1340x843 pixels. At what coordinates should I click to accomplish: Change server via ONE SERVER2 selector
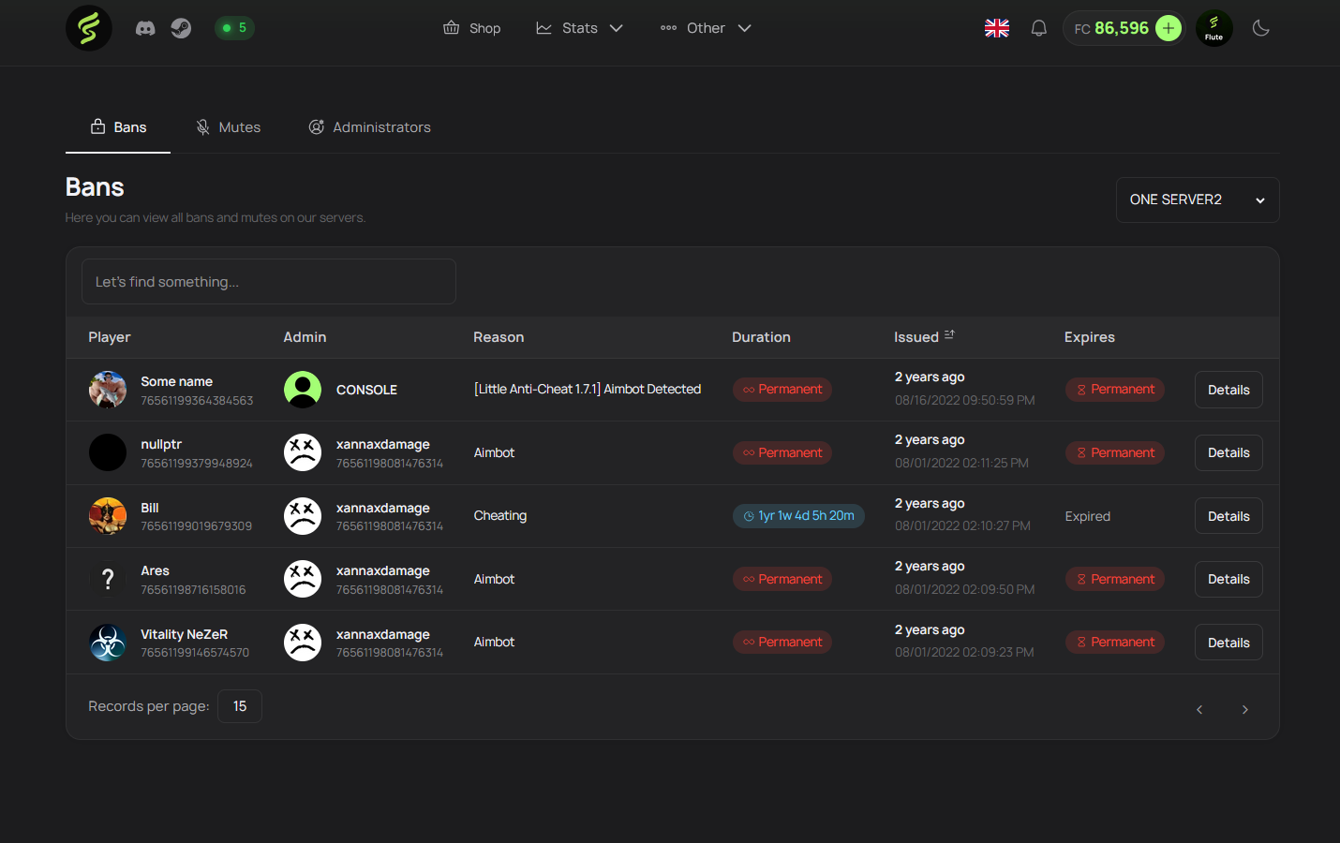pyautogui.click(x=1197, y=200)
